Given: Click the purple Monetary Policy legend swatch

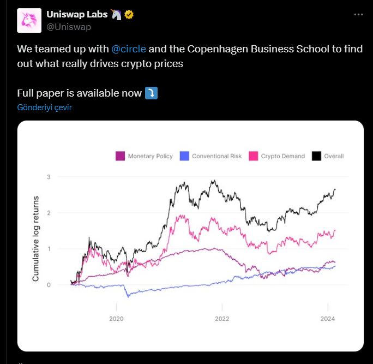Looking at the screenshot, I should pyautogui.click(x=120, y=156).
